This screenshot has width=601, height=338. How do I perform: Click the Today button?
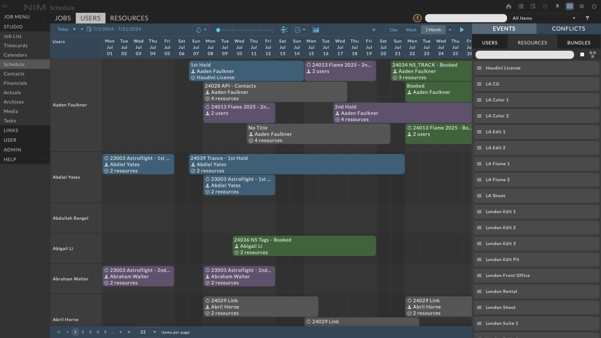click(x=62, y=29)
